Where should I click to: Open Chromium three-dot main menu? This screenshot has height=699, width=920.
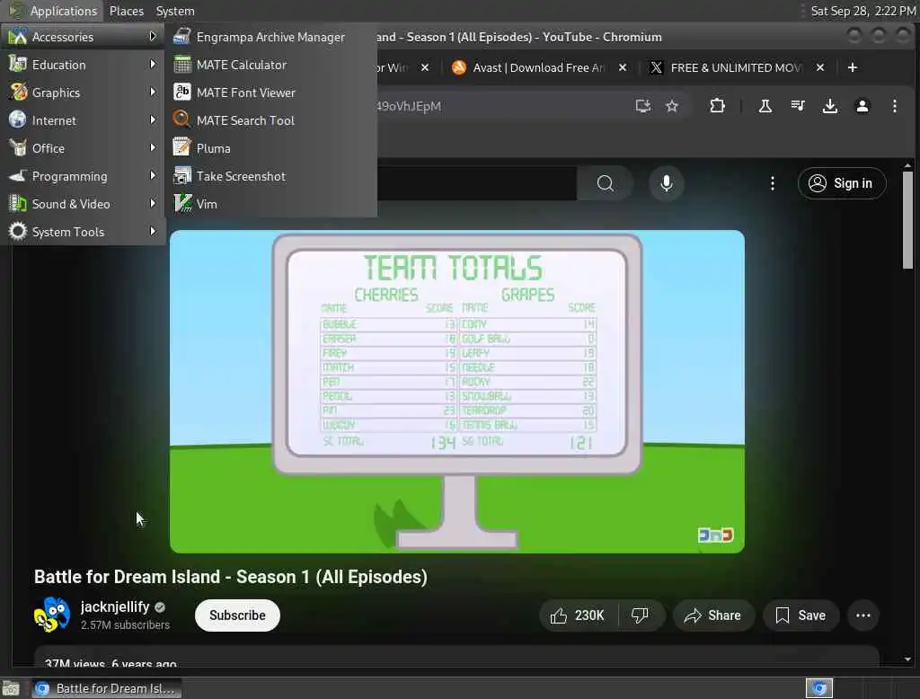tap(894, 106)
